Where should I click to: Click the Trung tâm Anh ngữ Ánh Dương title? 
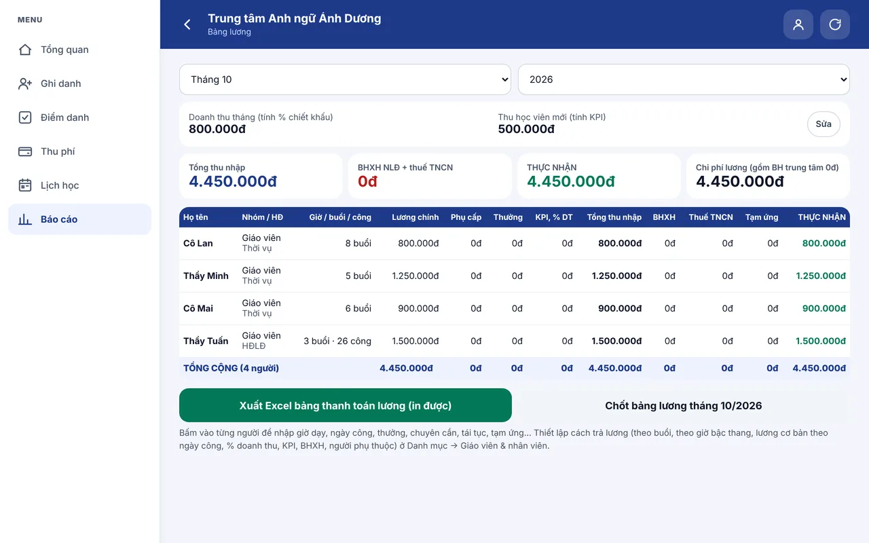point(295,18)
